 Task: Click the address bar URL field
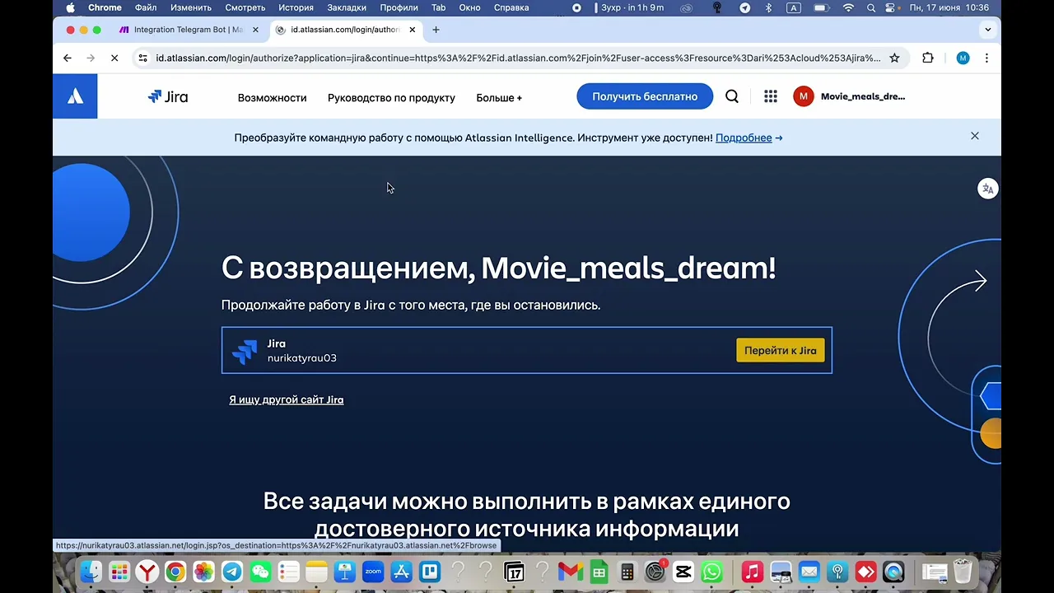pos(518,58)
